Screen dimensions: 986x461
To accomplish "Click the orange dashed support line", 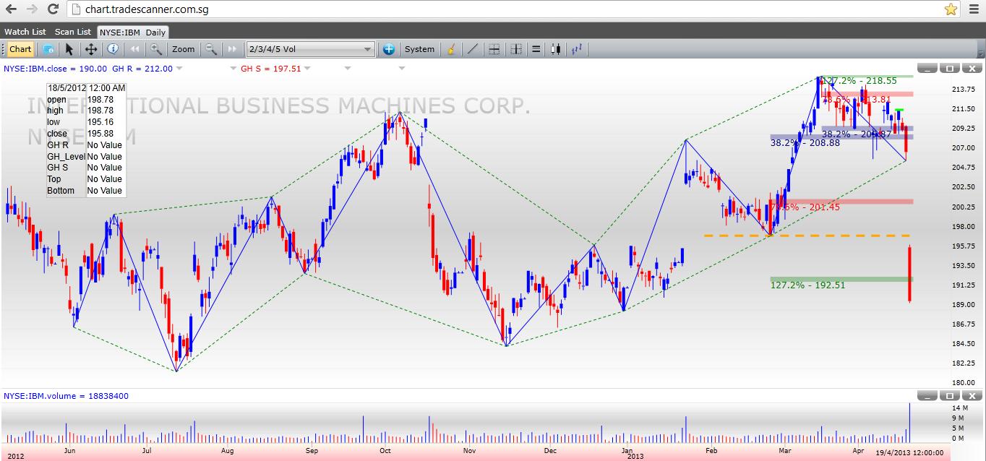I will [807, 236].
